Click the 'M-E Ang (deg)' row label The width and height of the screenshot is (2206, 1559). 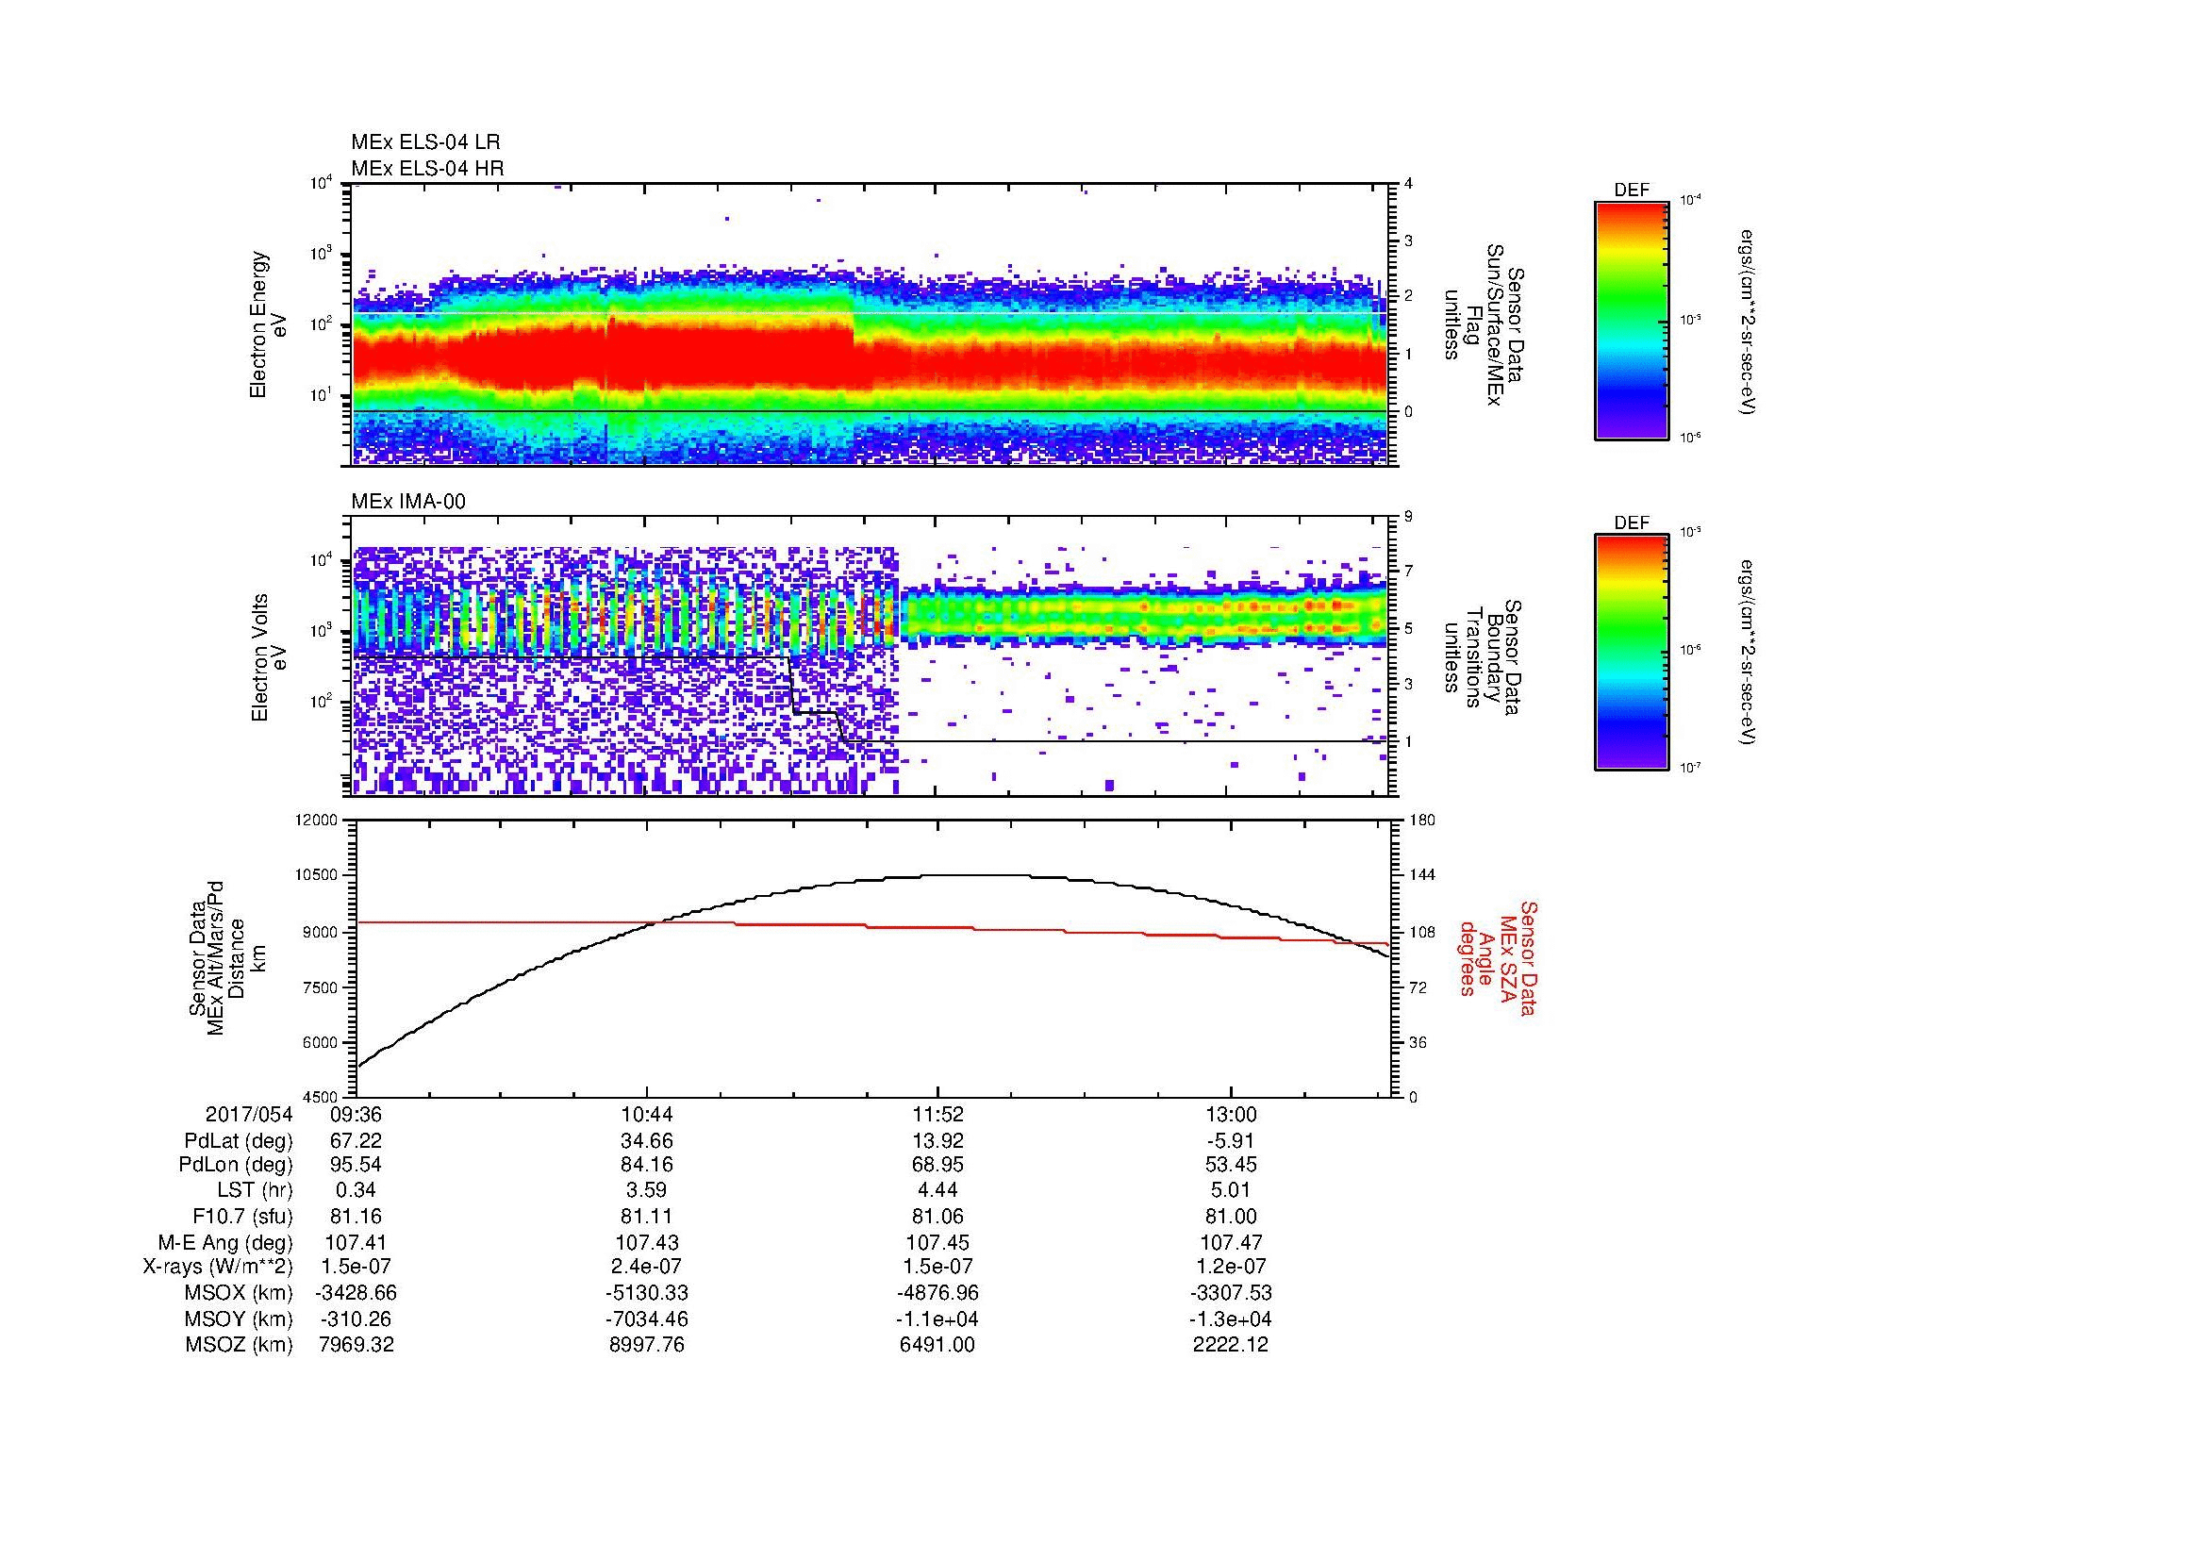224,1243
